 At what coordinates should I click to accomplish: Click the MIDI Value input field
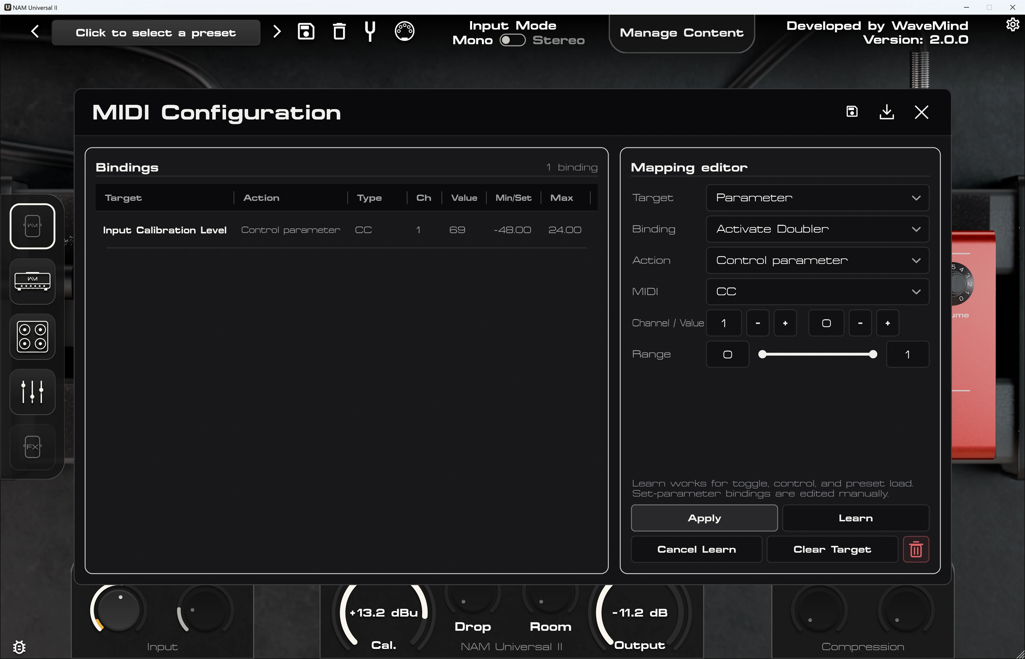826,323
